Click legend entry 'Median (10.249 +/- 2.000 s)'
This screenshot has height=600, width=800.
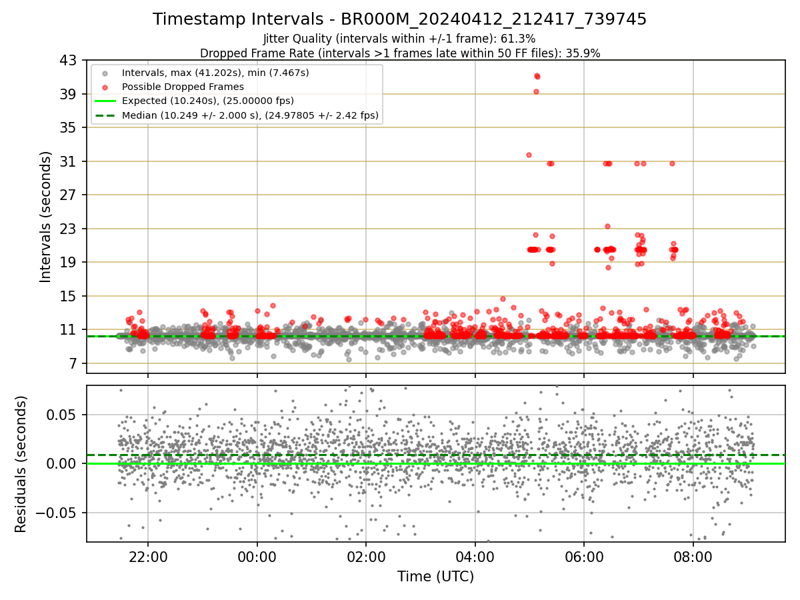250,115
